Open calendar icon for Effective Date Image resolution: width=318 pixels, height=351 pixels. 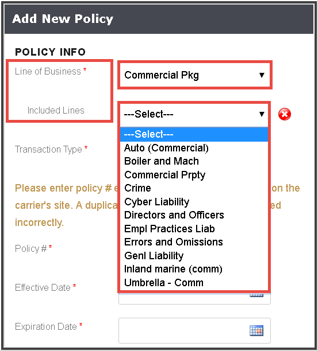(x=256, y=295)
